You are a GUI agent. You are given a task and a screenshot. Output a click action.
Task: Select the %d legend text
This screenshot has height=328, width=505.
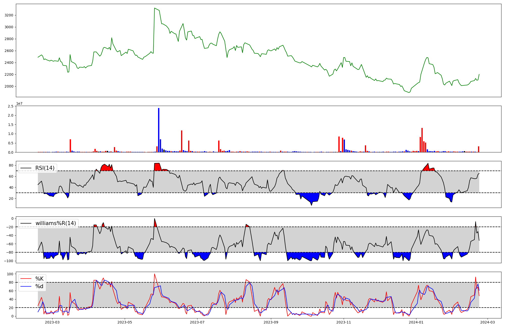pos(39,286)
